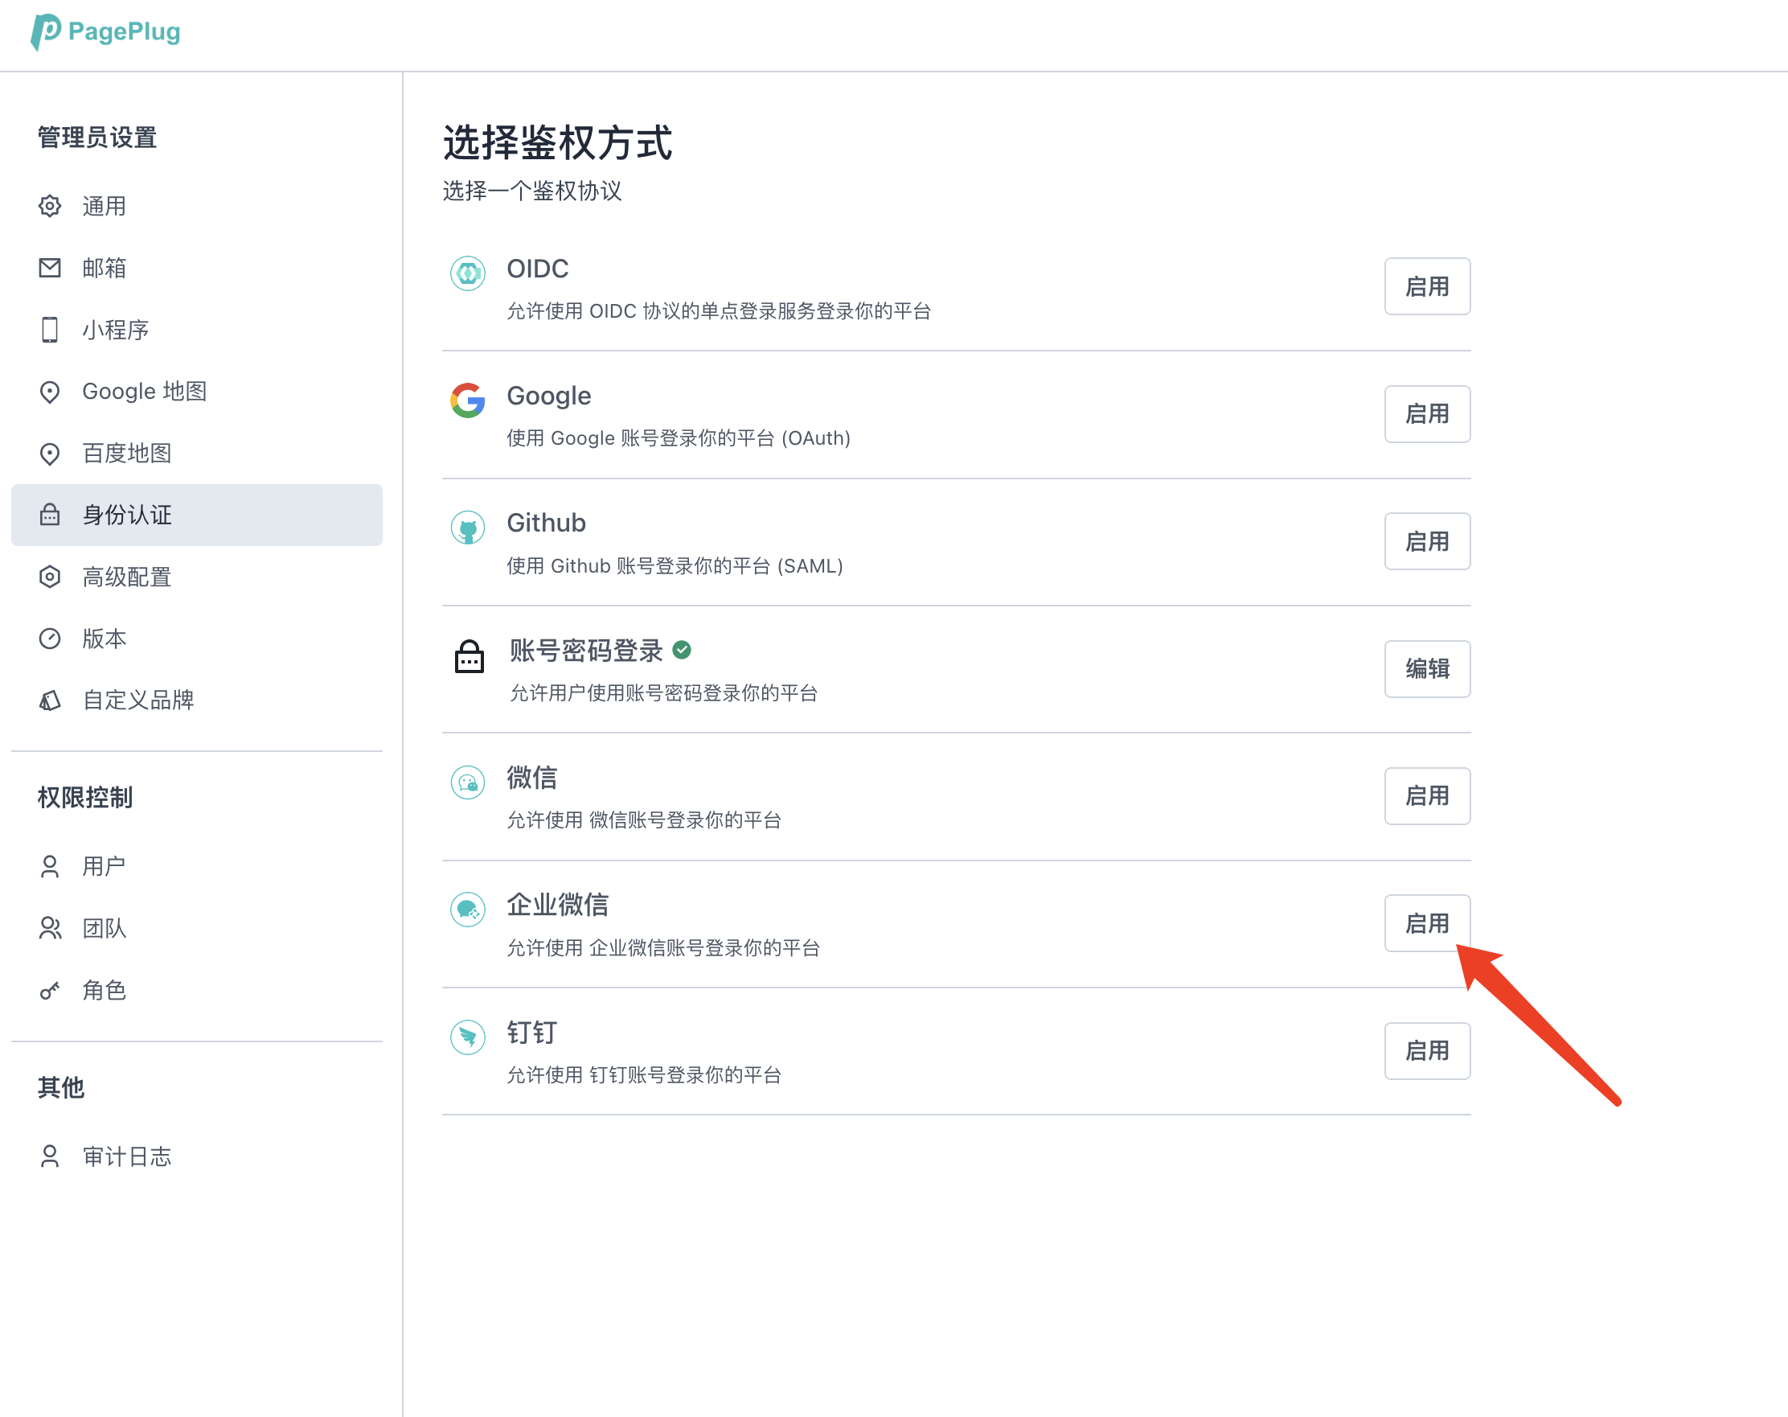The height and width of the screenshot is (1417, 1788).
Task: Open the 角色 management page
Action: pyautogui.click(x=196, y=990)
